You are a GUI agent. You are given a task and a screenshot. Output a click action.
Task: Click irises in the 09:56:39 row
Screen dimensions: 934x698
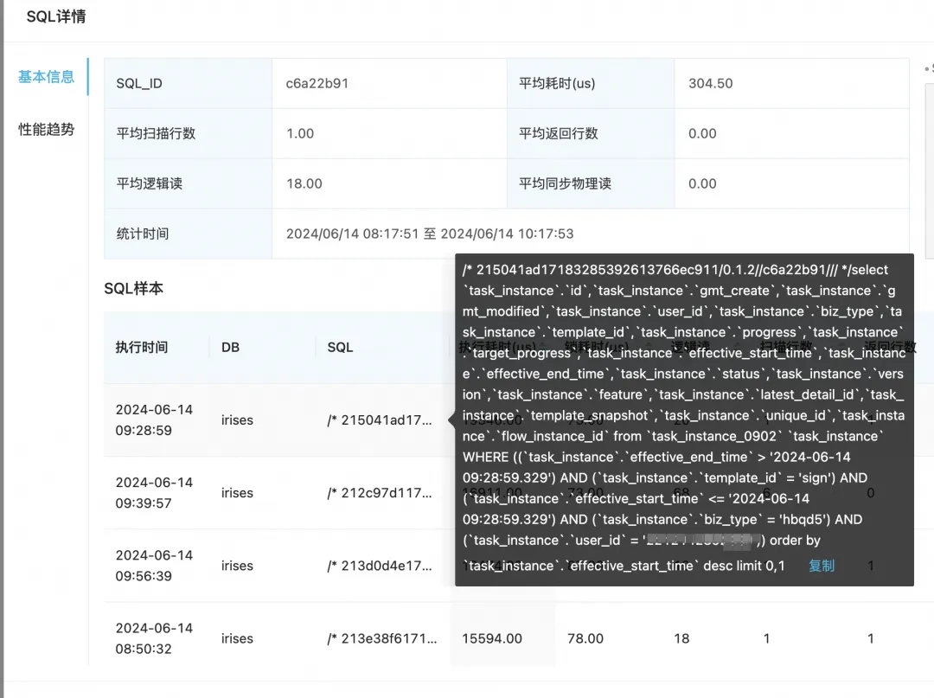[237, 566]
